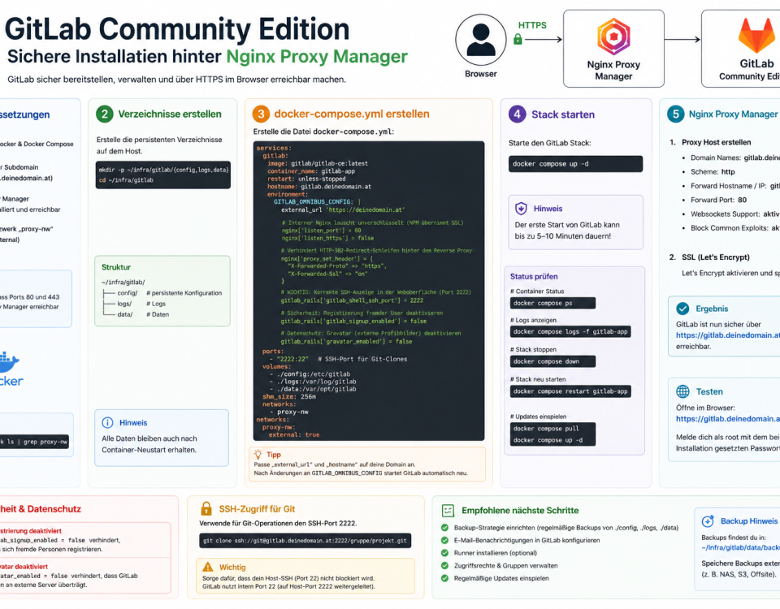Click the 'Struktur' heading
This screenshot has width=780, height=609.
click(116, 267)
